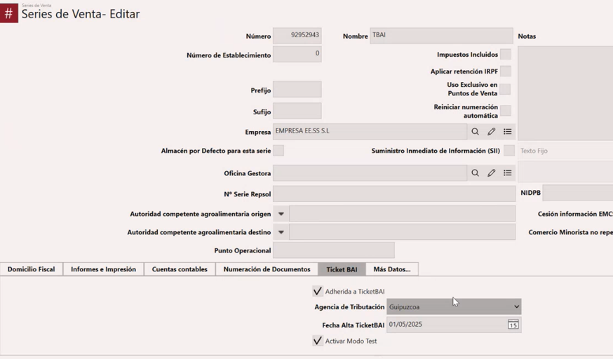The image size is (613, 359).
Task: Edit Oficina Gestora with pencil icon
Action: point(492,172)
